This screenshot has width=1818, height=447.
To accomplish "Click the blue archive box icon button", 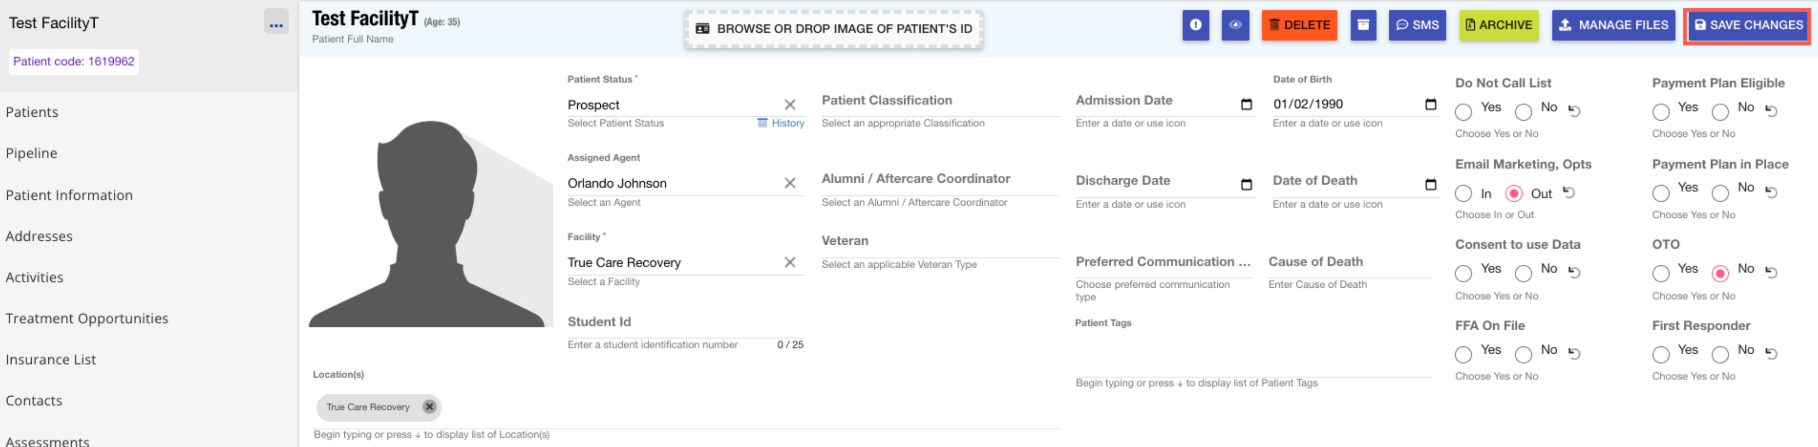I will 1363,25.
